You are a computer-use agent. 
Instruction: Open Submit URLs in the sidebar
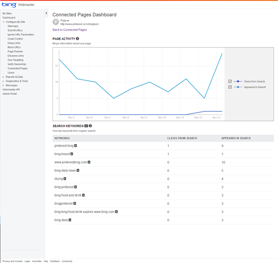click(15, 30)
